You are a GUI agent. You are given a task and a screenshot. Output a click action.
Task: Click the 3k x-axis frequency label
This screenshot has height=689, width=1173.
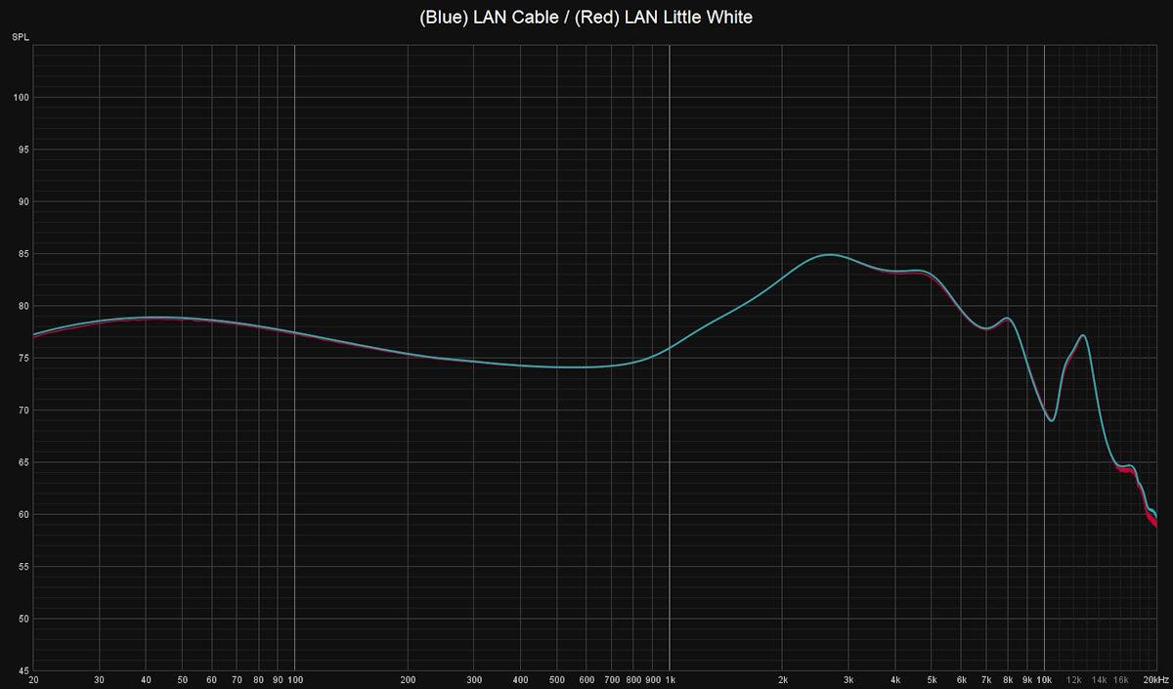point(848,679)
